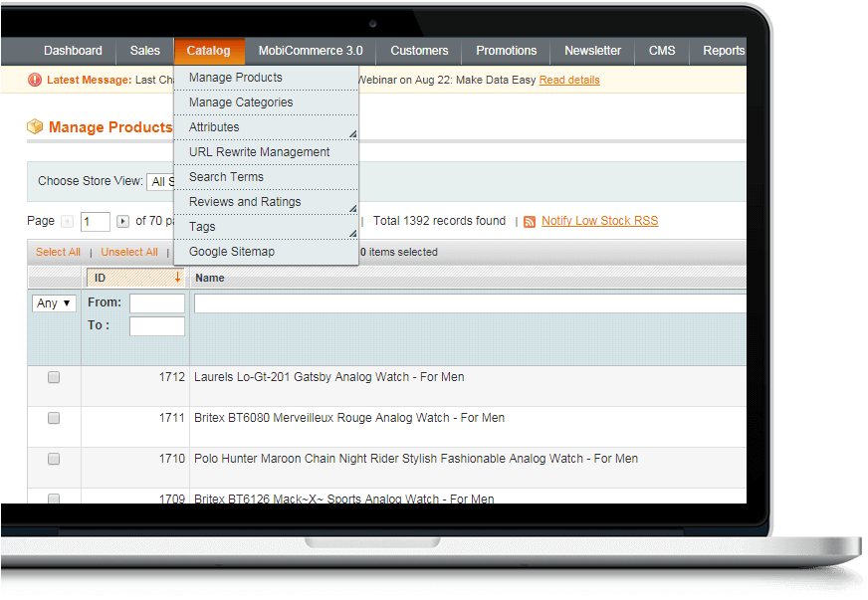This screenshot has height=600, width=868.
Task: Click the Manage Products box icon
Action: pyautogui.click(x=36, y=127)
